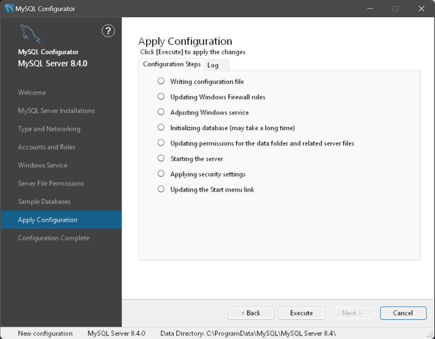Open Type and Networking sidebar step
435x339 pixels.
click(49, 129)
